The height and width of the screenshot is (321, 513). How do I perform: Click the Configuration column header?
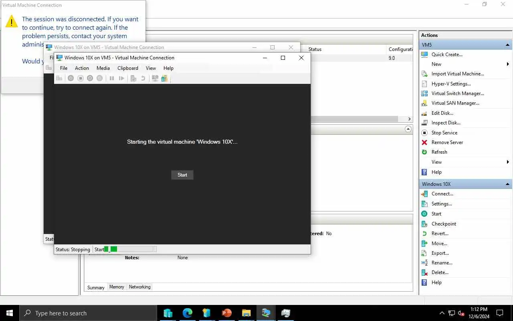(x=400, y=49)
